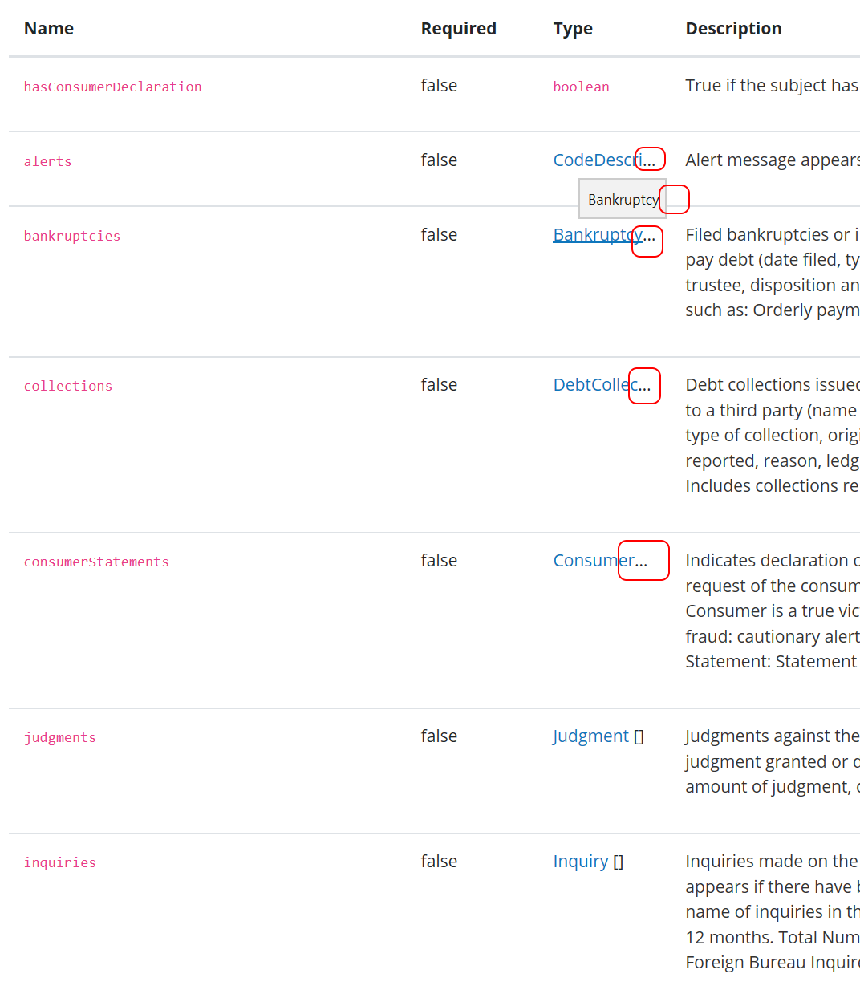Screen dimensions: 860x1002
Task: Click the Required column header
Action: tap(459, 29)
